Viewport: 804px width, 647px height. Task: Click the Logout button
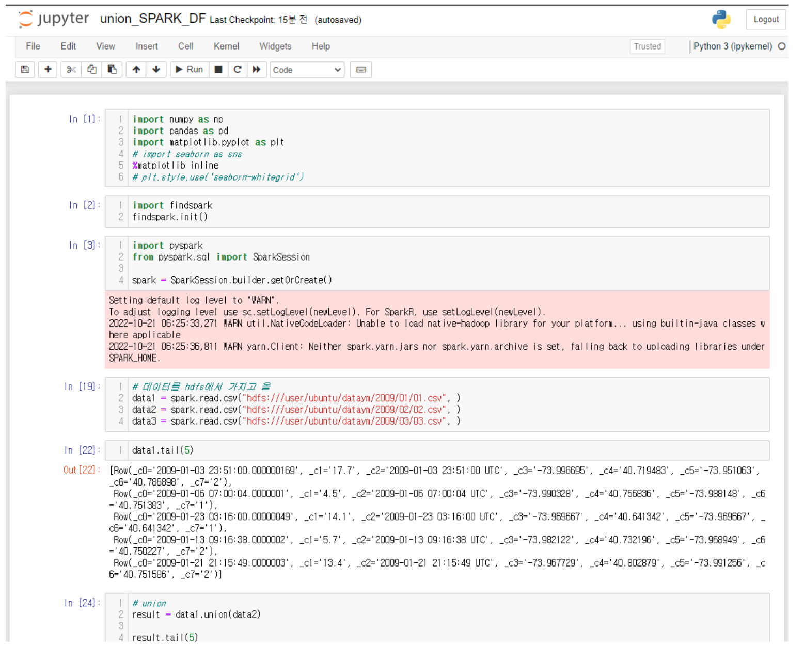coord(766,19)
